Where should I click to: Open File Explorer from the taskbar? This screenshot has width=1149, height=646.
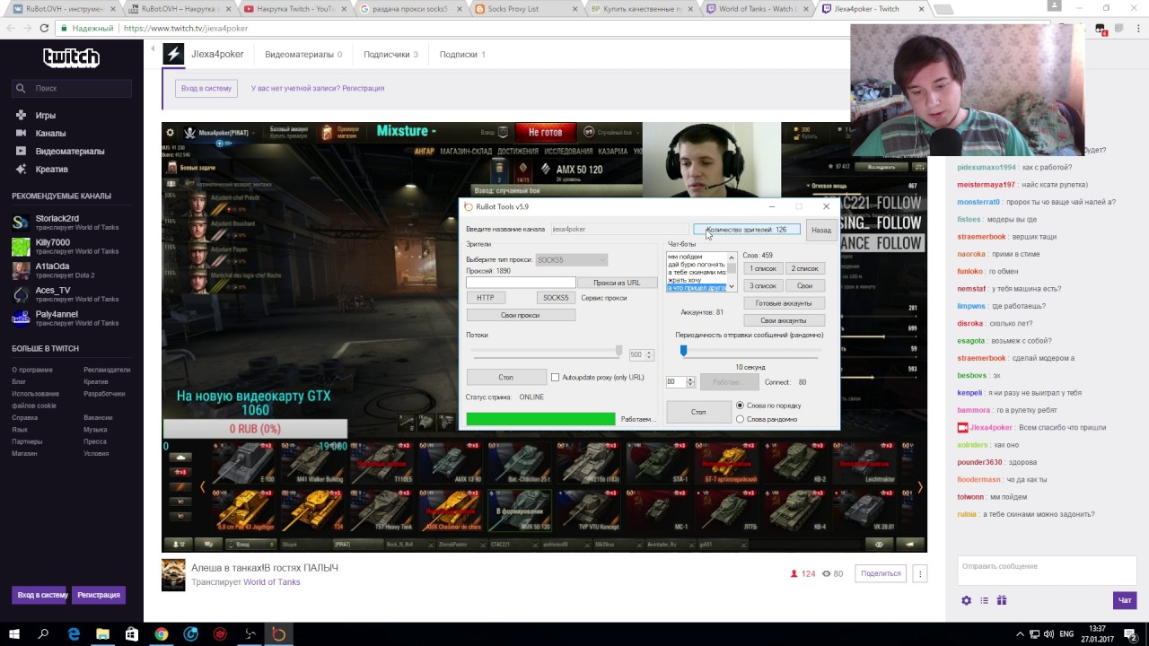(102, 634)
